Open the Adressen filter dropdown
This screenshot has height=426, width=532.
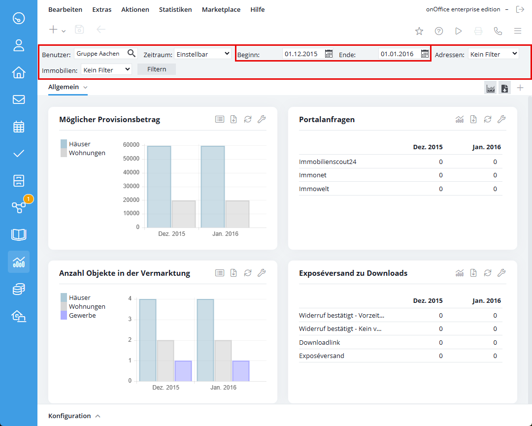point(493,54)
